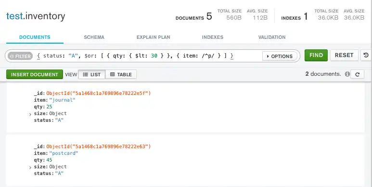Click the item value "journal"

click(x=62, y=100)
